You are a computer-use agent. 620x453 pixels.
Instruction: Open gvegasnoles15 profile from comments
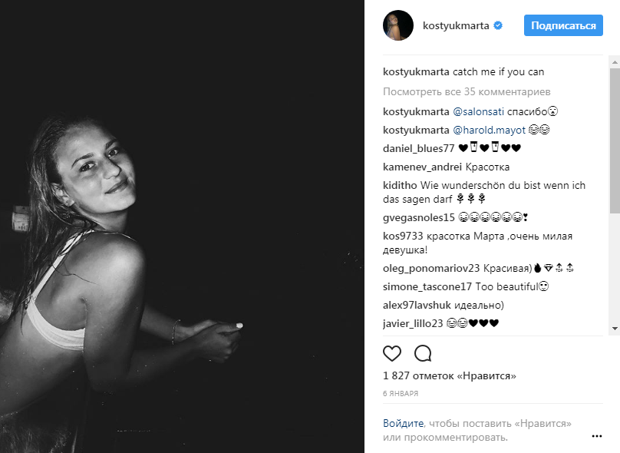click(419, 217)
